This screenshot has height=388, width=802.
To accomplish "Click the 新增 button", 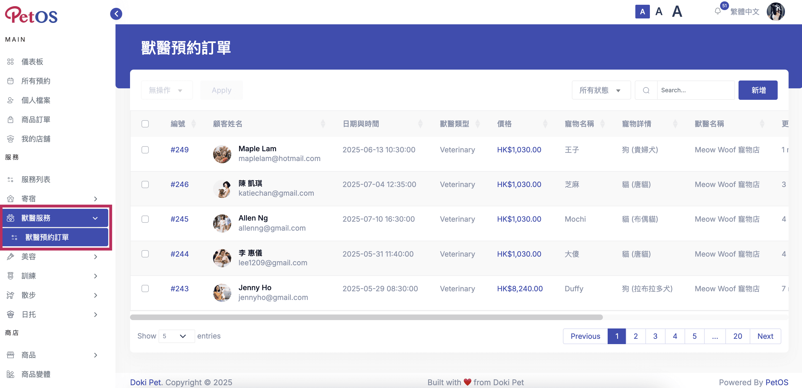I will (758, 90).
